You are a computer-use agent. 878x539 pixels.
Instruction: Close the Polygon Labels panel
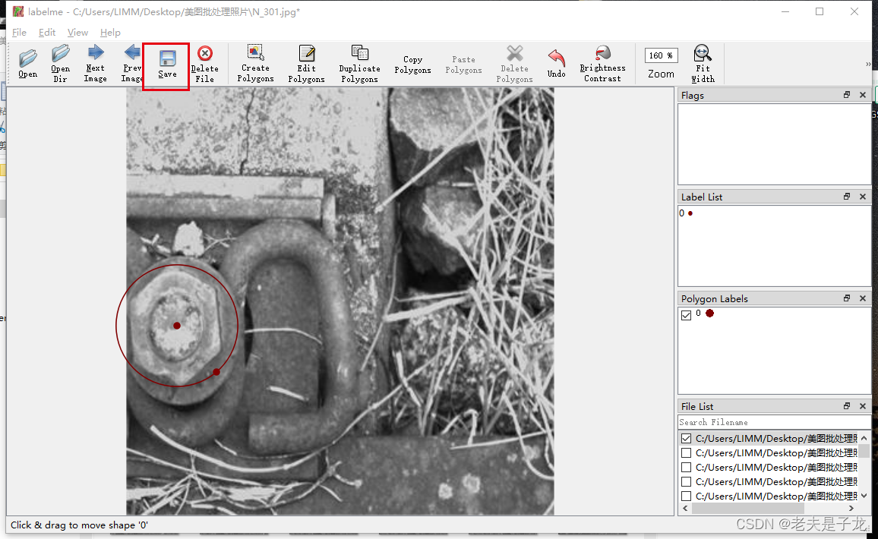[x=863, y=298]
